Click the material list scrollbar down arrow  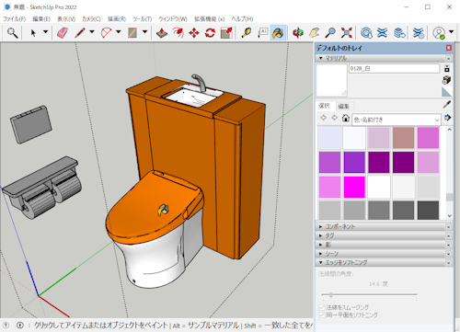click(x=450, y=216)
